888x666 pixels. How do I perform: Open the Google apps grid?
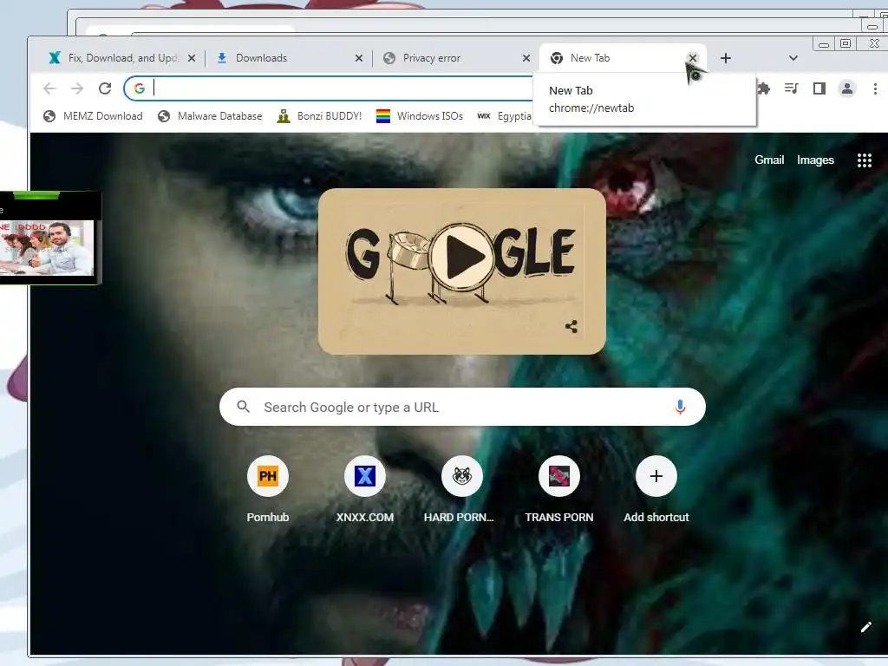click(865, 160)
